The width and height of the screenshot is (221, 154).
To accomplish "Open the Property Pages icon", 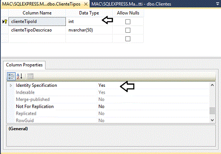I will [x=30, y=77].
